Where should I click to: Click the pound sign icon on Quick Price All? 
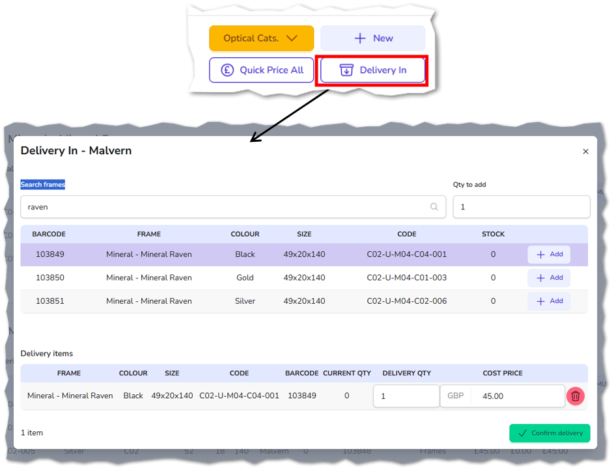227,70
